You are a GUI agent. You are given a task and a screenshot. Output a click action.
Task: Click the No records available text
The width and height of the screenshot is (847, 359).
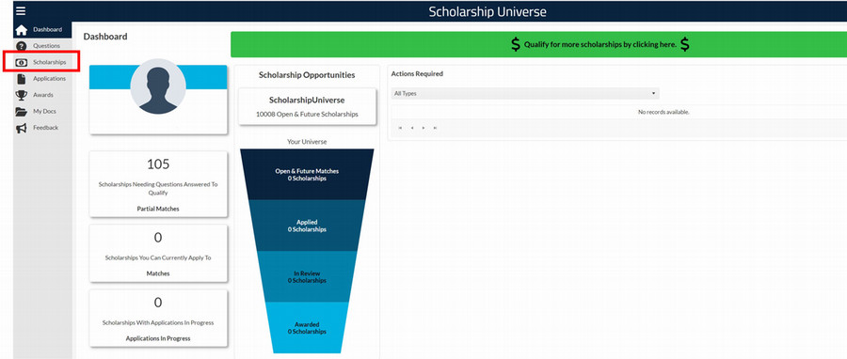click(663, 112)
